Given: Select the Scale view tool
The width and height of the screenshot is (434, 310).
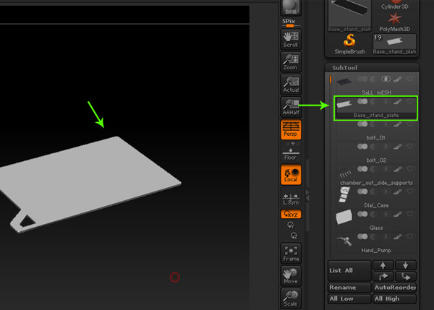Looking at the screenshot, I should click(x=291, y=298).
